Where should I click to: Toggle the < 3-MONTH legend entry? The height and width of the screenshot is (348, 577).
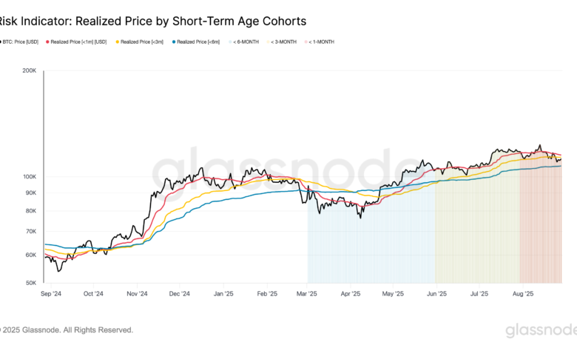[283, 41]
